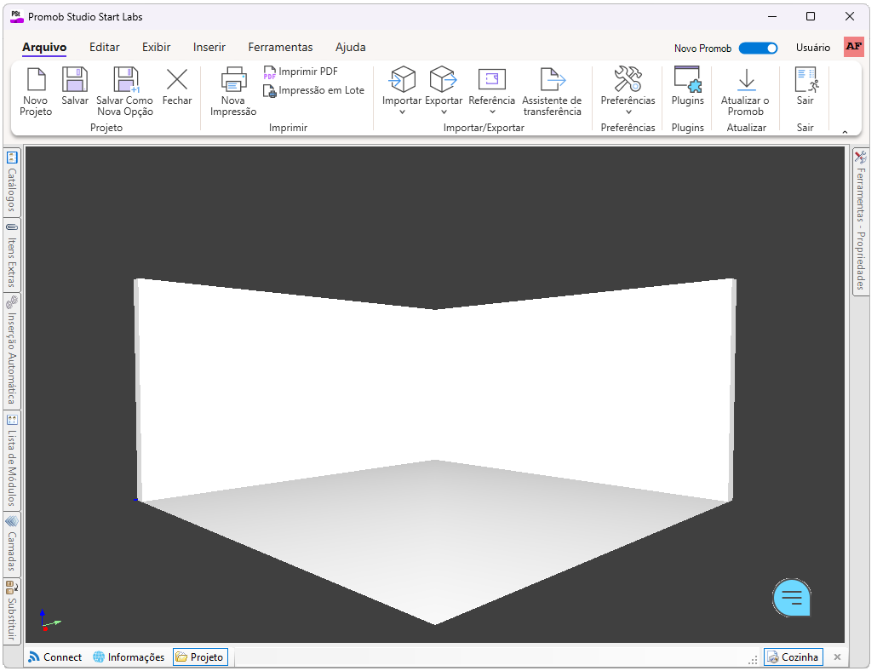Click Atualizar o Promob download icon
The image size is (877, 671).
pyautogui.click(x=746, y=79)
